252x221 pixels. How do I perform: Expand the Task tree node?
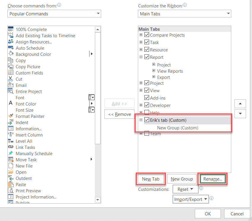click(141, 42)
